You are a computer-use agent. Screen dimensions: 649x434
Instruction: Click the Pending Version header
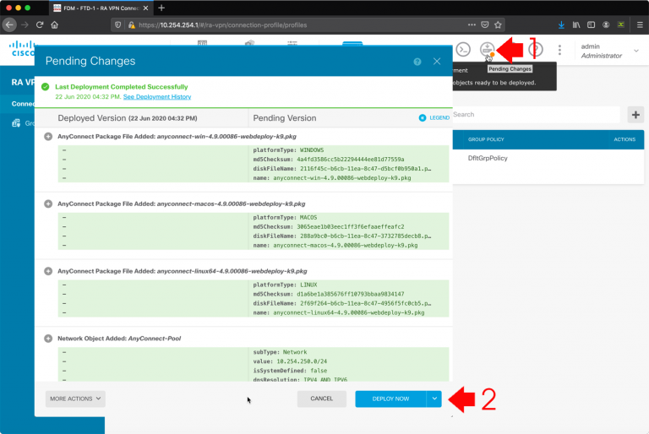pyautogui.click(x=285, y=118)
